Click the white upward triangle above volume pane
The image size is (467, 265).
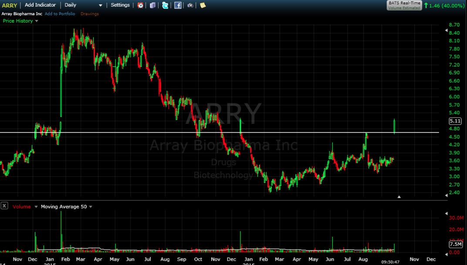point(399,197)
